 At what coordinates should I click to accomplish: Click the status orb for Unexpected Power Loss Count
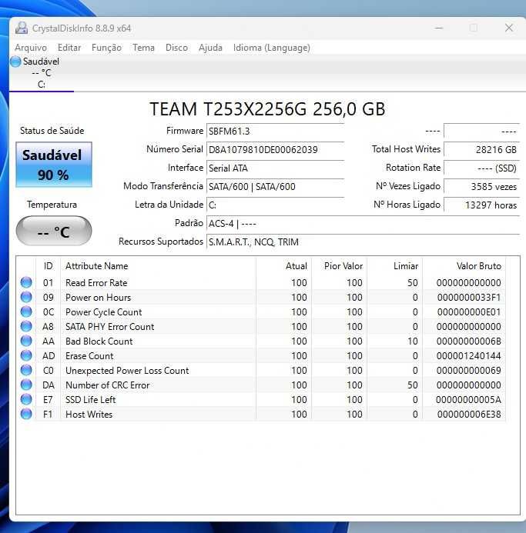click(26, 370)
